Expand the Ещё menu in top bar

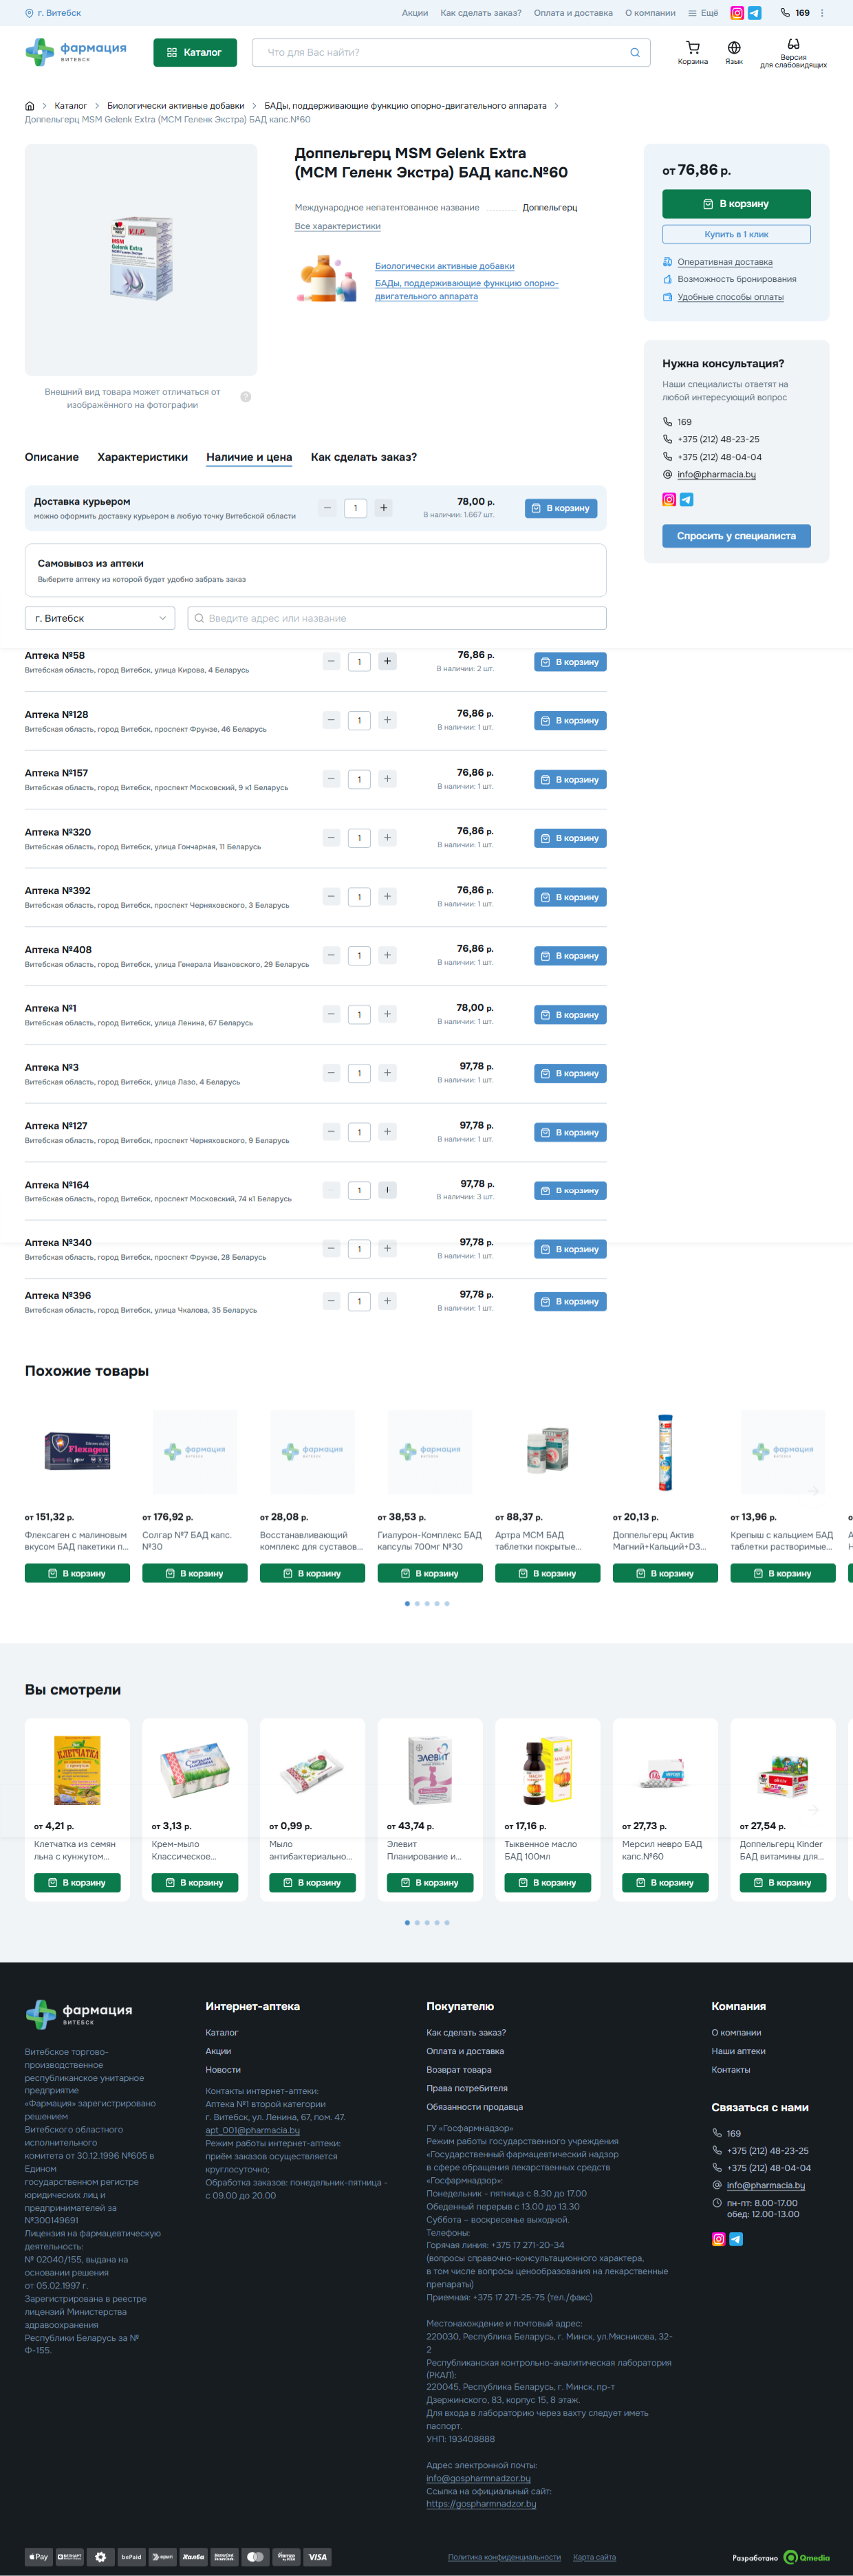pyautogui.click(x=703, y=13)
